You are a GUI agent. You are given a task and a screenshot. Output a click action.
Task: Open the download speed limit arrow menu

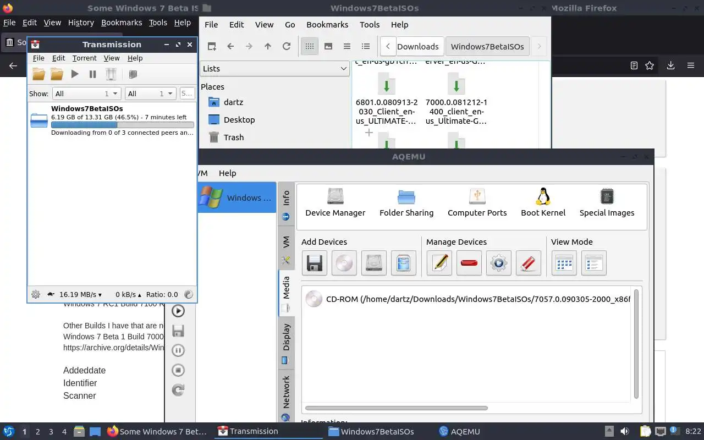click(x=80, y=295)
